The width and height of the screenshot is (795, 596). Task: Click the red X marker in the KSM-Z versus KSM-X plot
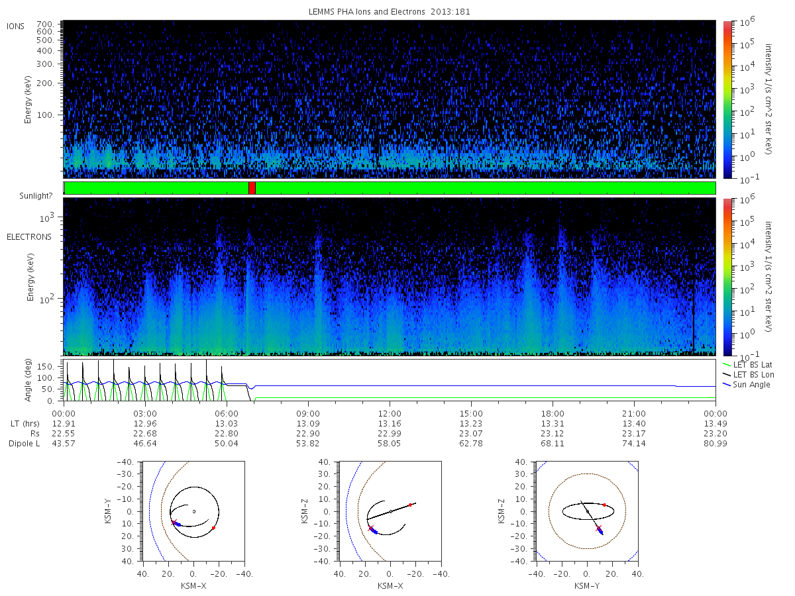tap(370, 528)
